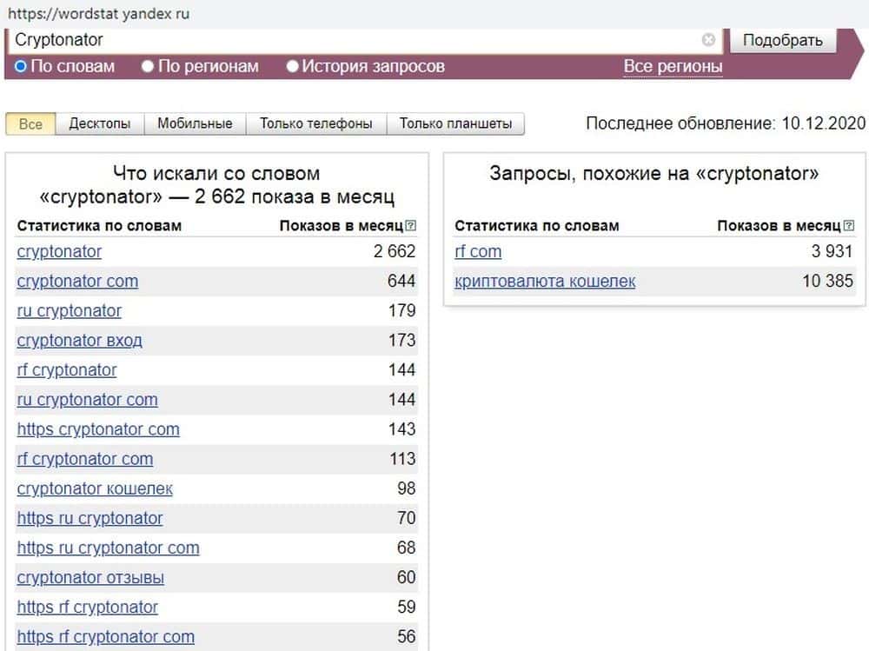Open the rf cryptonator keyword link
The width and height of the screenshot is (869, 651).
pos(67,370)
